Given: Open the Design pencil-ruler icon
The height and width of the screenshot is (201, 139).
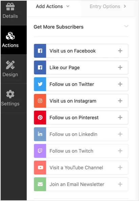Looking at the screenshot, I should tap(10, 65).
